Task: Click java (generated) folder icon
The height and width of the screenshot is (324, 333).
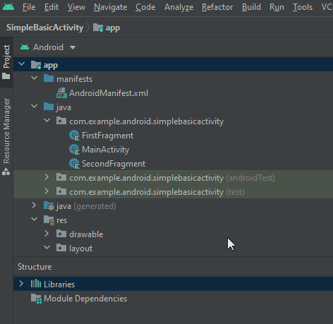Action: click(49, 205)
